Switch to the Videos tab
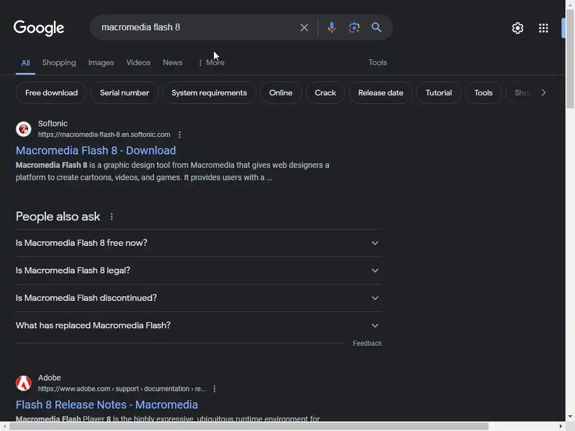This screenshot has width=575, height=431. [138, 63]
